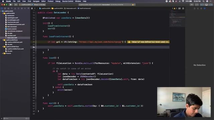Select AppDelegate.swift in navigator
Image resolution: width=214 pixels, height=120 pixels.
[12, 18]
